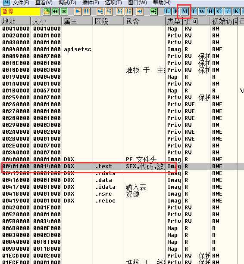The height and width of the screenshot is (264, 244).
Task: Open the 插件(P) menu
Action: pos(91,3)
